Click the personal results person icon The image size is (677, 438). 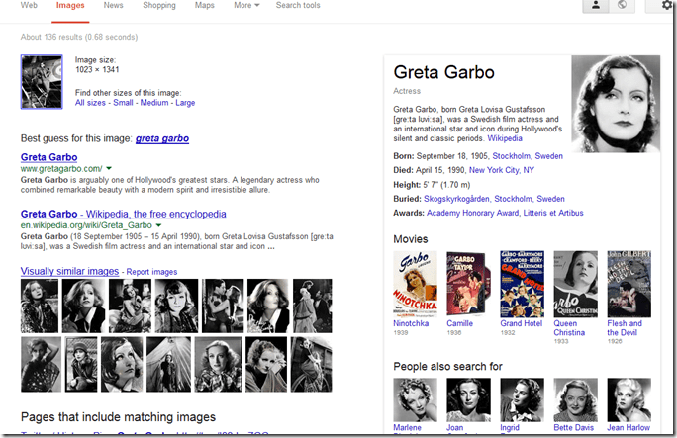tap(595, 6)
